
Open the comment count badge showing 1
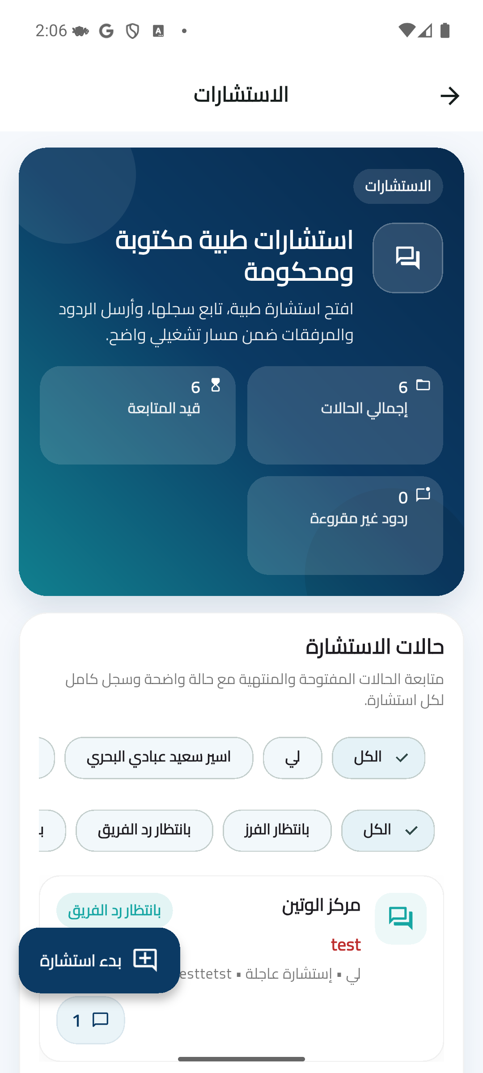coord(90,1020)
